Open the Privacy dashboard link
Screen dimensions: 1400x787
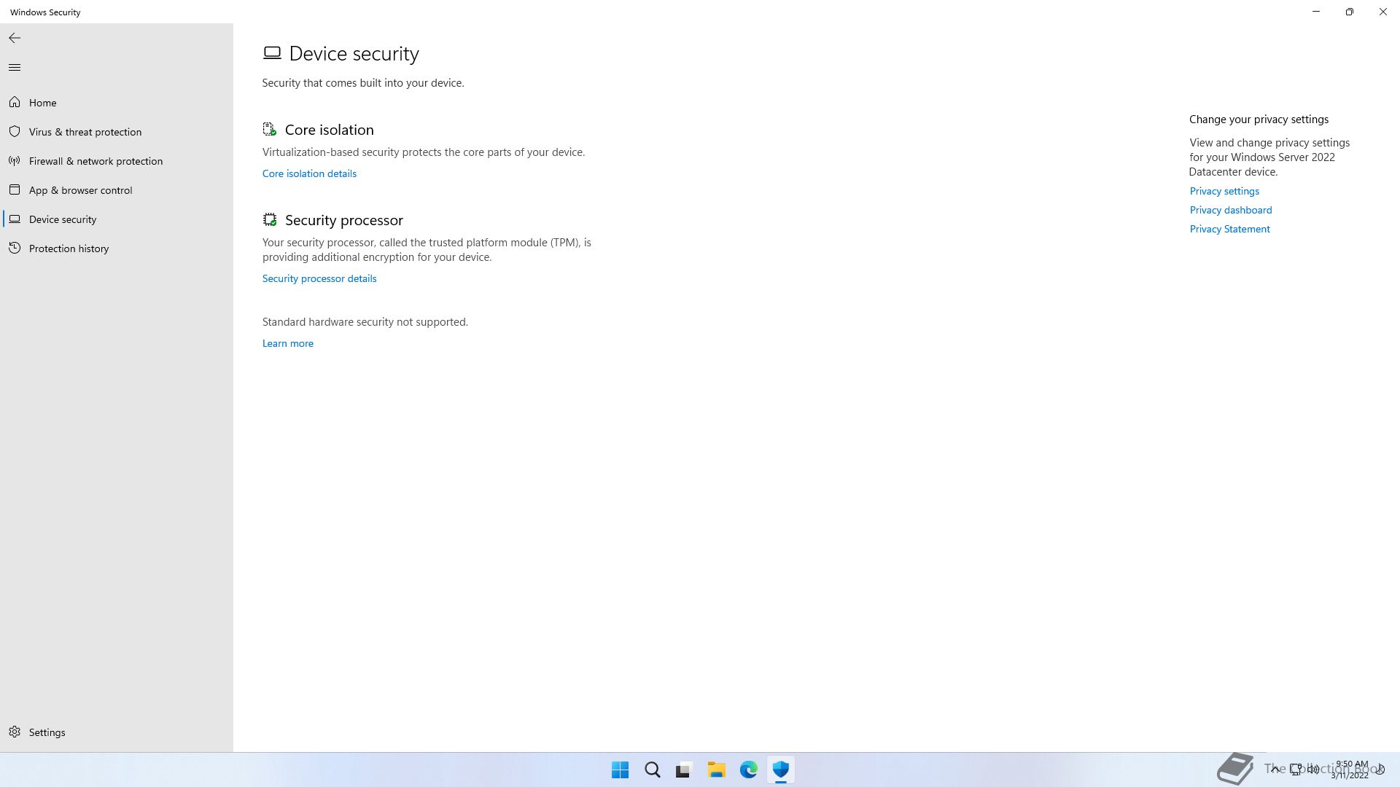click(1231, 210)
